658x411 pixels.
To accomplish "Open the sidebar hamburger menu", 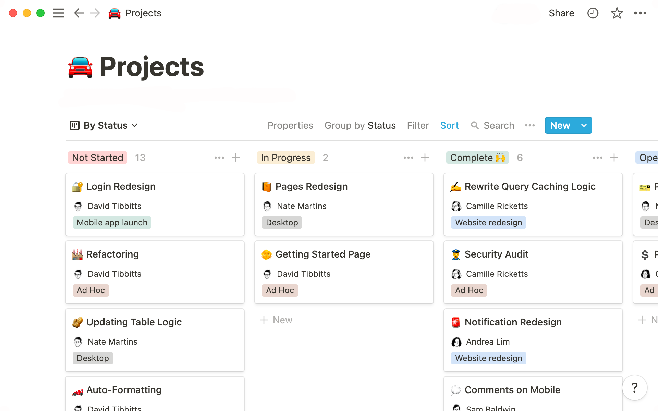I will pyautogui.click(x=58, y=13).
